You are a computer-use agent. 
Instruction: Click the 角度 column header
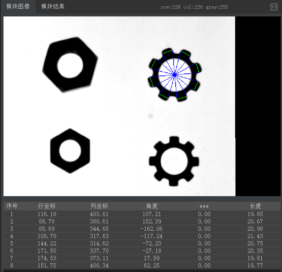point(152,206)
